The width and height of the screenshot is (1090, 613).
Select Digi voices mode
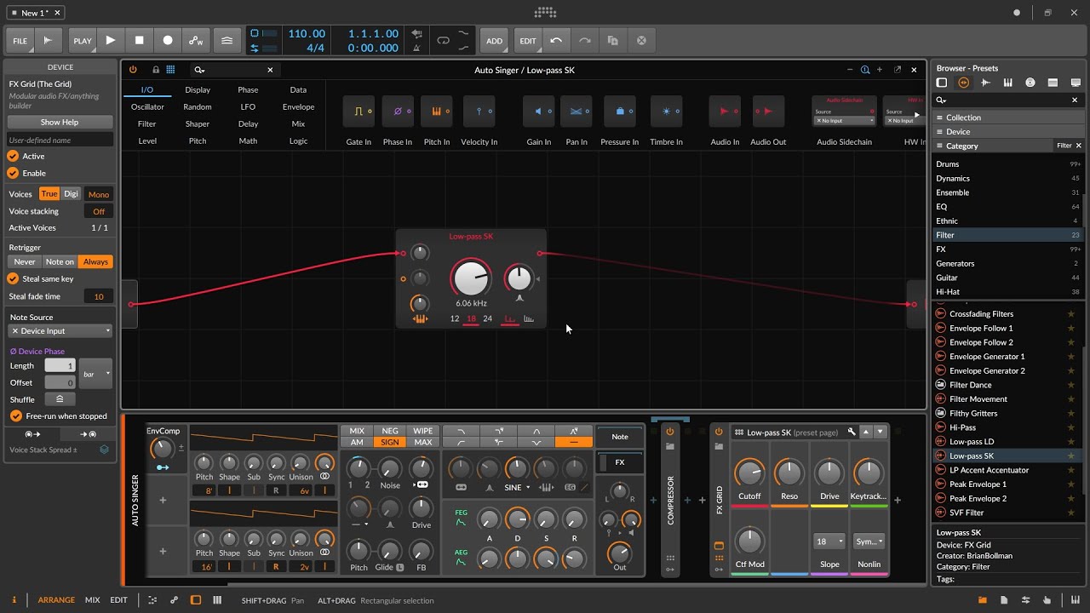[x=72, y=194]
